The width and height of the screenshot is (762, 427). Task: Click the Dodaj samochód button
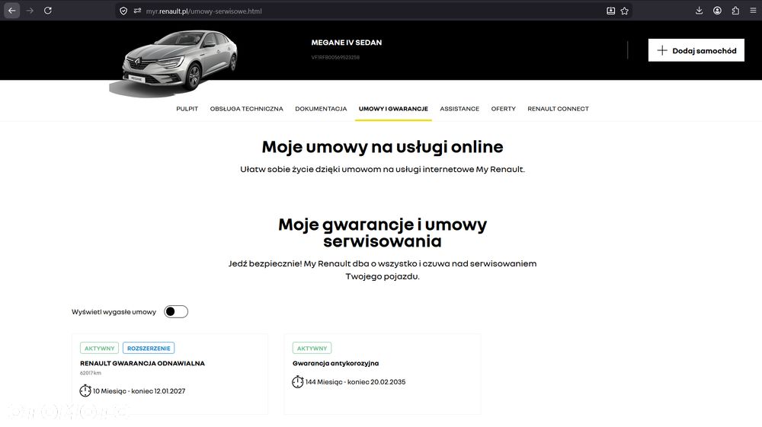(696, 50)
